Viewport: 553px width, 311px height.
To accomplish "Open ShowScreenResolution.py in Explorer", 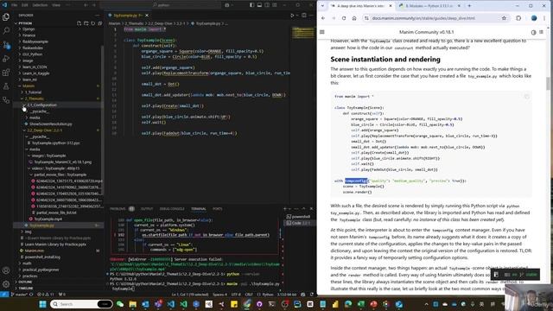I will point(50,124).
